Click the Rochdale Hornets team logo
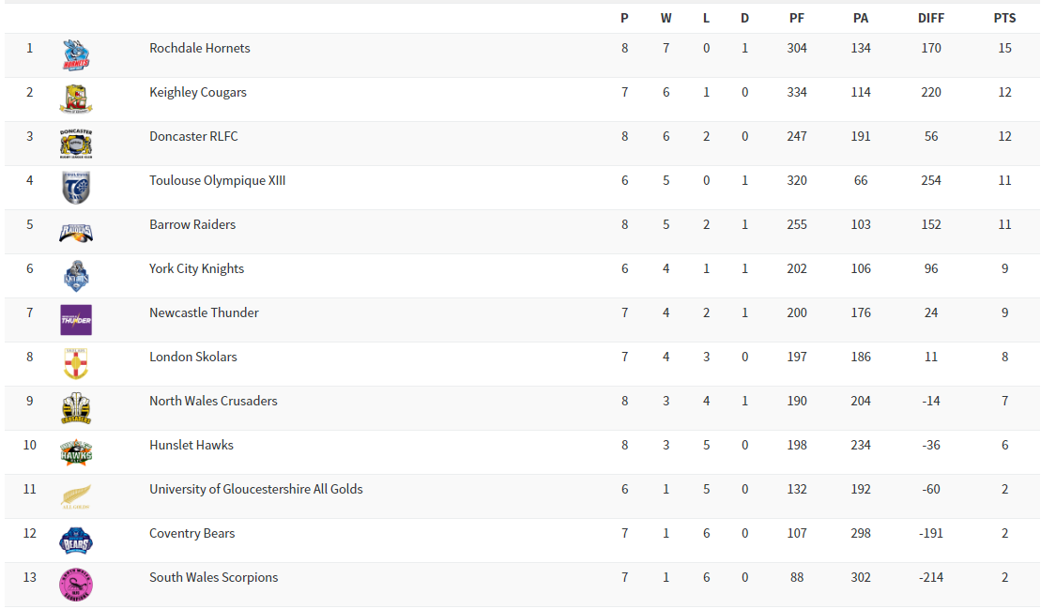The image size is (1056, 609). (76, 55)
